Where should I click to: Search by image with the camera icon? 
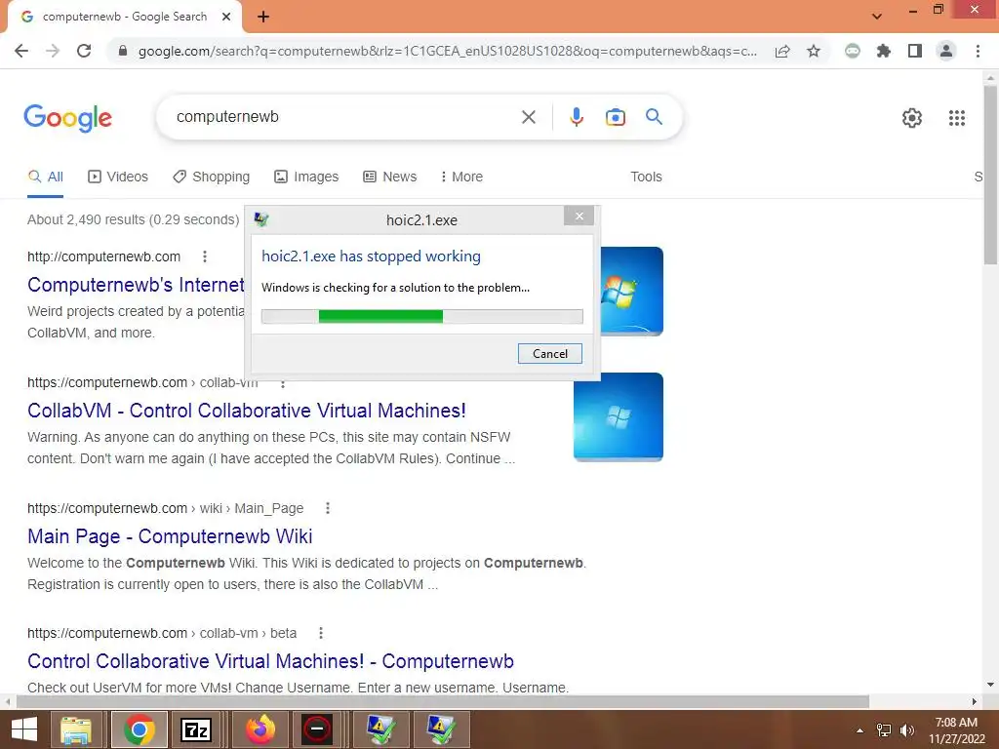pyautogui.click(x=615, y=117)
